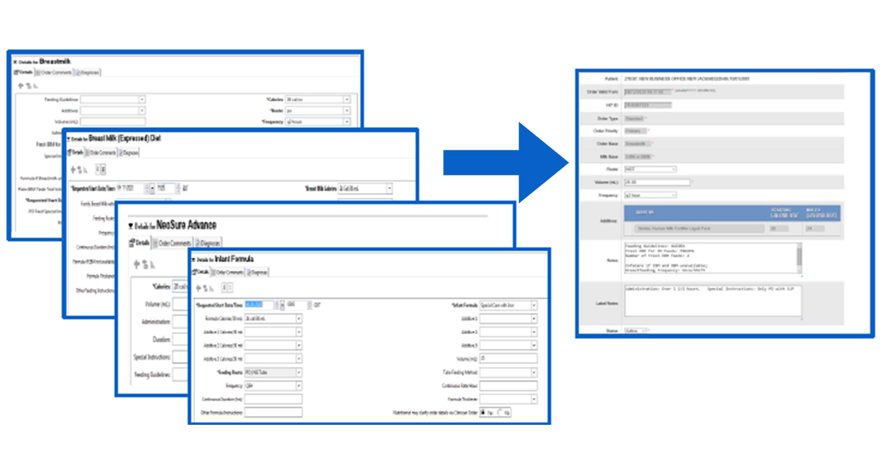Click the first toolbar icon in NeoSure Advance panel

coord(137,265)
